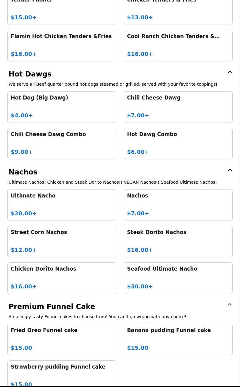Click the $7.00+ Nachos card
This screenshot has height=387, width=240.
coord(178,205)
